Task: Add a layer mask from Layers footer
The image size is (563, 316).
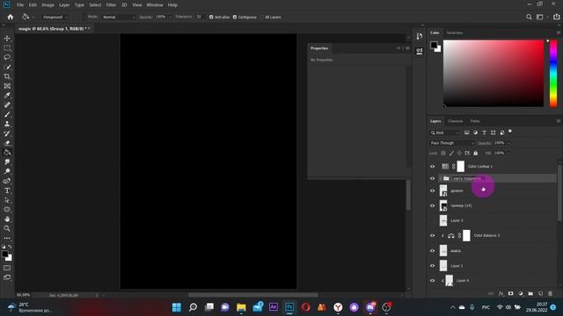Action: click(510, 293)
